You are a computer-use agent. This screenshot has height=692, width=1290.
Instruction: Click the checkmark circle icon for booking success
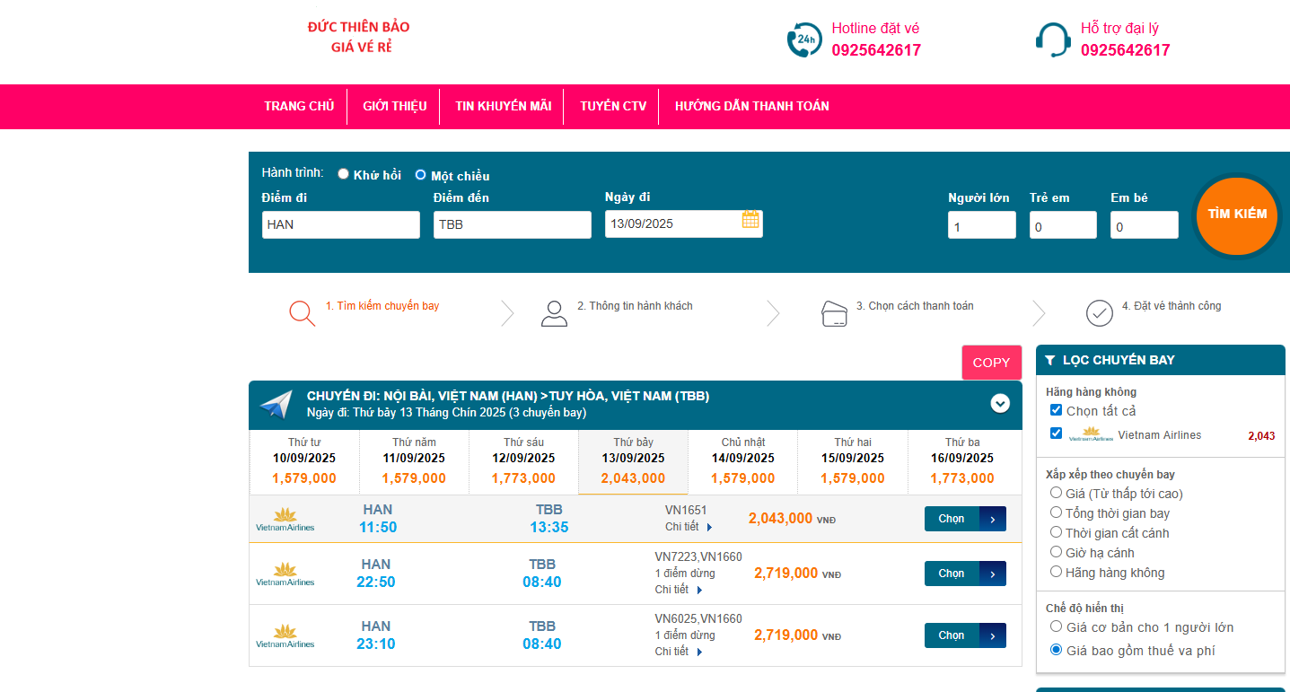(x=1100, y=312)
